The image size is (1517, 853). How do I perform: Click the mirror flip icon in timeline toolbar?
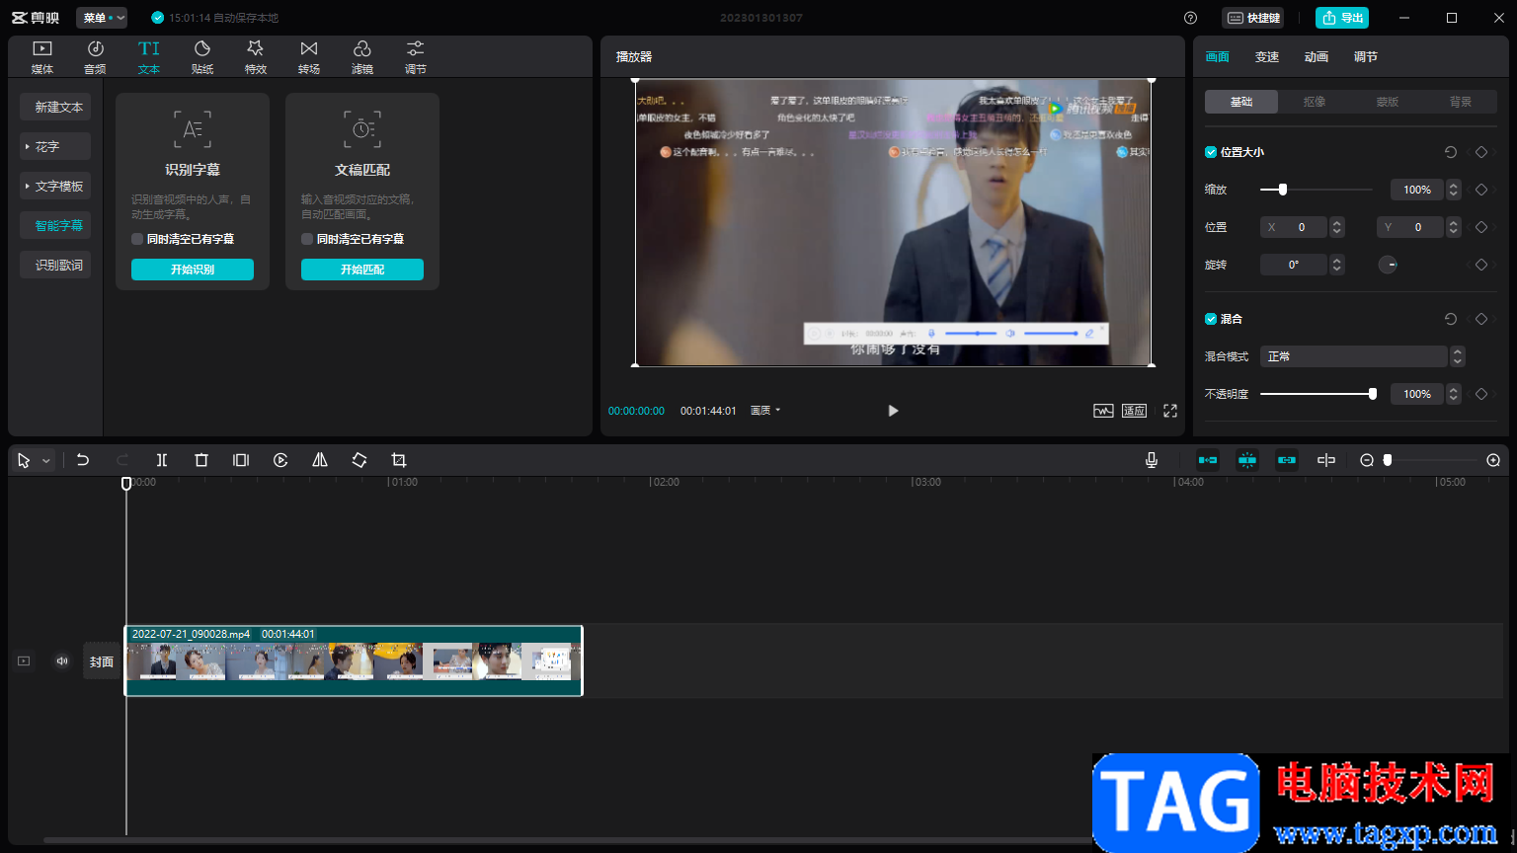tap(320, 460)
